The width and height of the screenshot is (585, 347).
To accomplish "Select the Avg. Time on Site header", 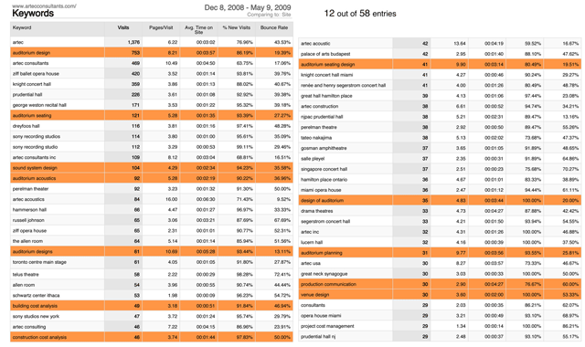I will 199,30.
